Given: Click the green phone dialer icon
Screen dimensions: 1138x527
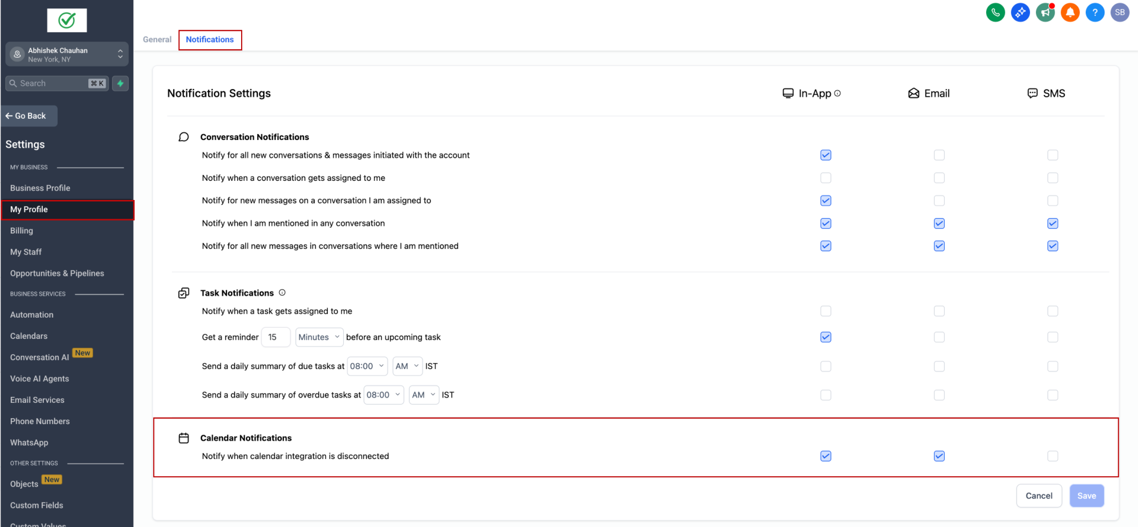Looking at the screenshot, I should 995,12.
